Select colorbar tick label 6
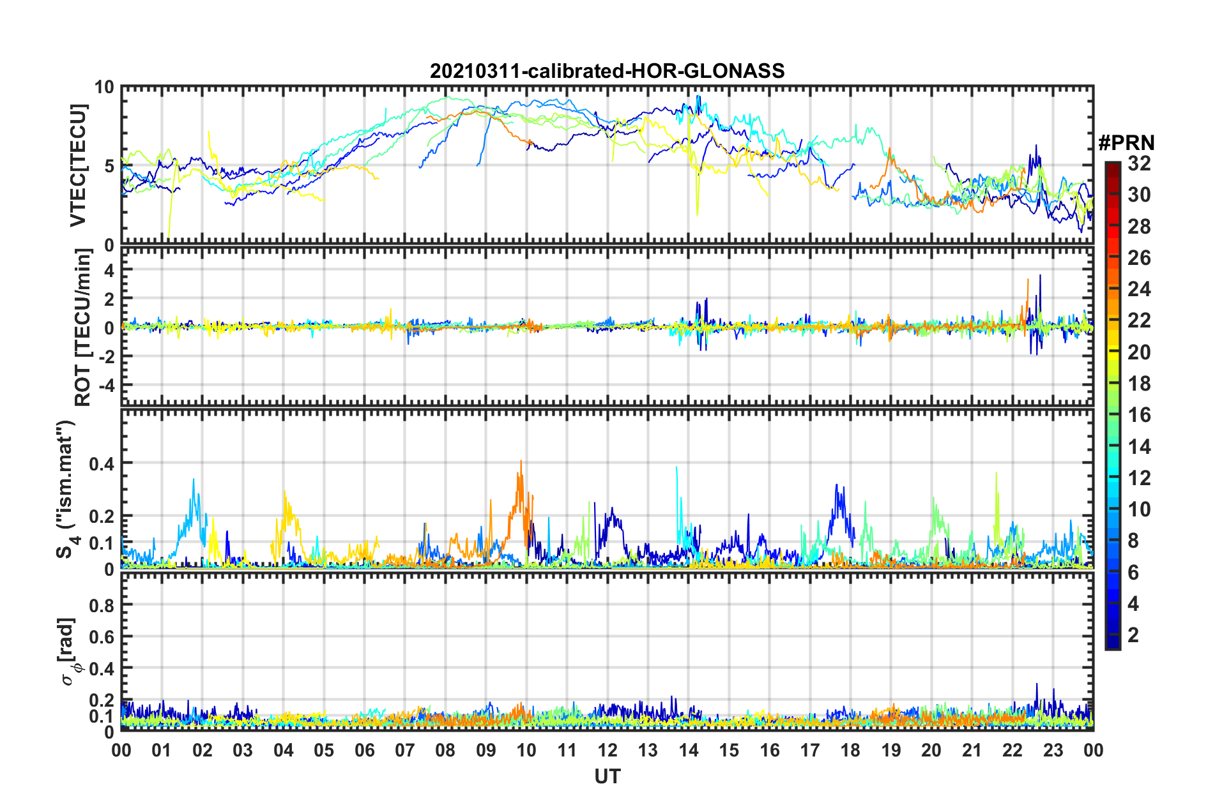 coord(1133,573)
